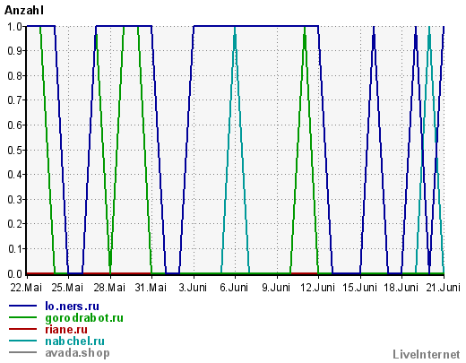Viewport: 466px width, 363px height.
Task: Click the 22.Mai date label on axis
Action: pos(26,288)
